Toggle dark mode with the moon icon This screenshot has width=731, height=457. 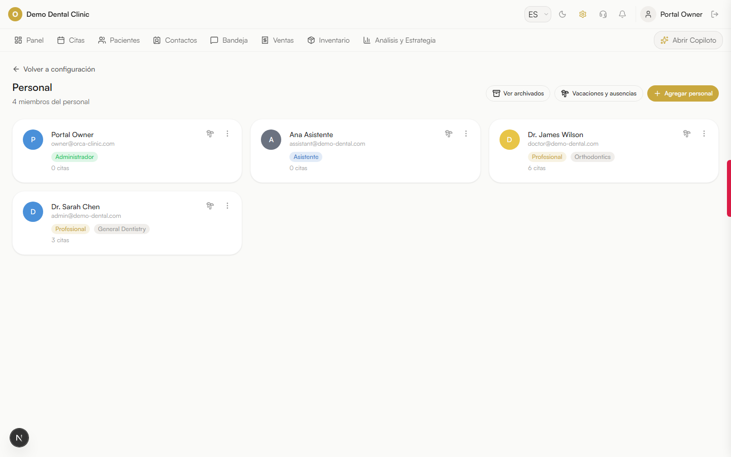562,14
